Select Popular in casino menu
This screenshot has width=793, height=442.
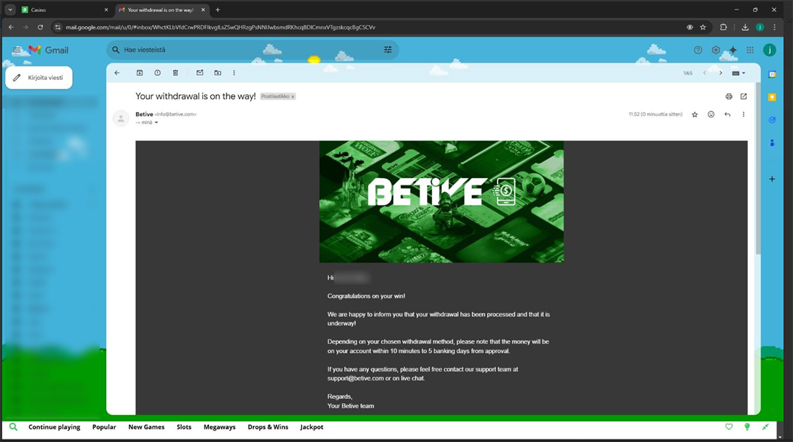click(x=104, y=427)
